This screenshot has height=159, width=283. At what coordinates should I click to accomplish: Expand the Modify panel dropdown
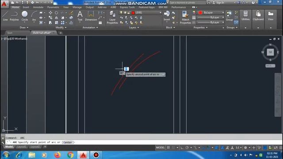point(61,27)
